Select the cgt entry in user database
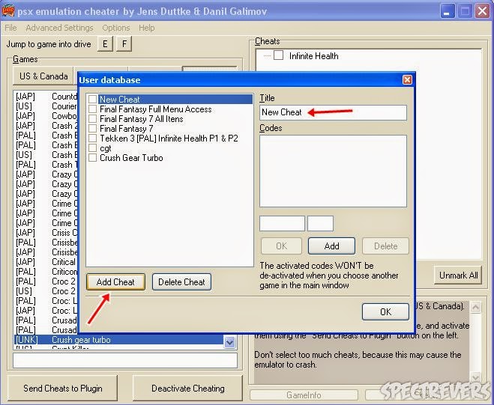Viewport: 494px width, 405px height. (x=106, y=148)
